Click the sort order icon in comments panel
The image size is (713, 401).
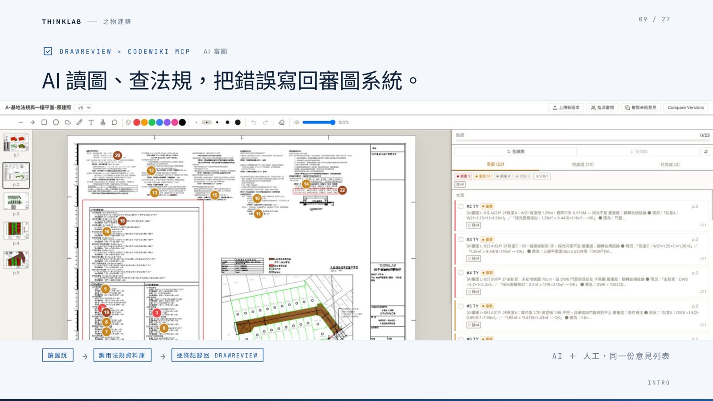tap(706, 151)
